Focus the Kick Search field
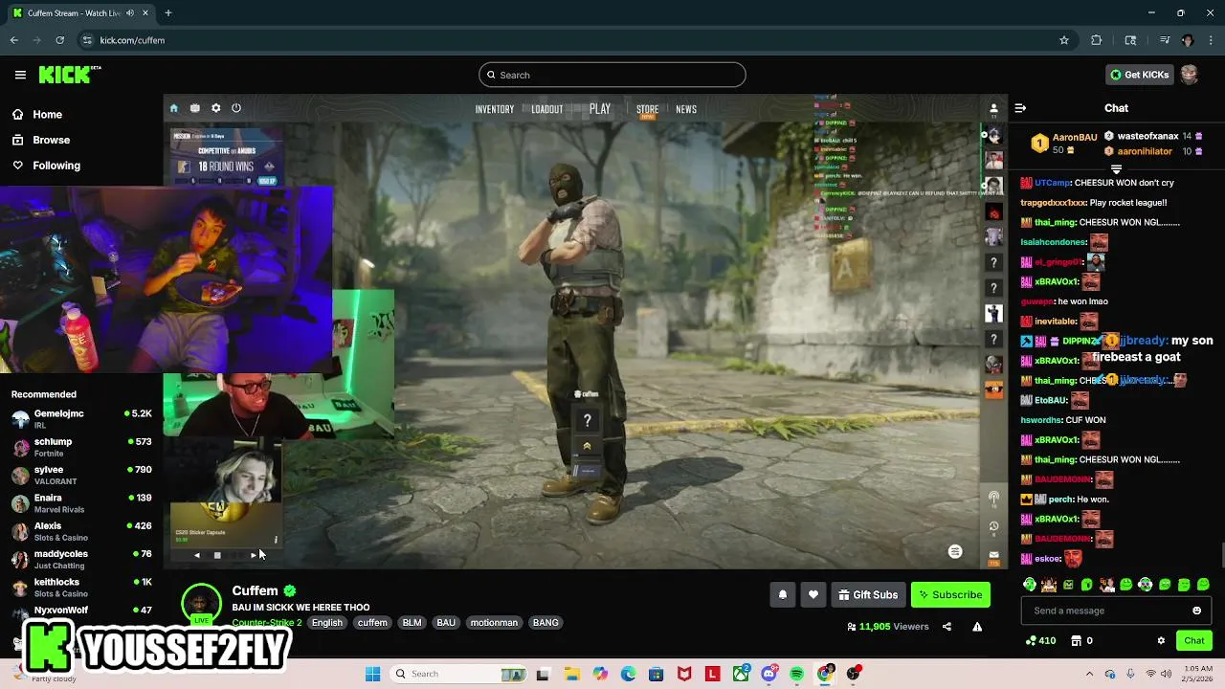Viewport: 1225px width, 689px height. pos(612,75)
